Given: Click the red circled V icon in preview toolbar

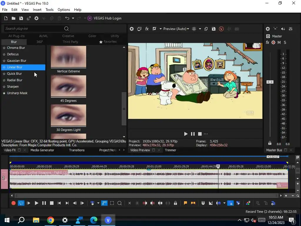Looking at the screenshot, I should pos(221,29).
